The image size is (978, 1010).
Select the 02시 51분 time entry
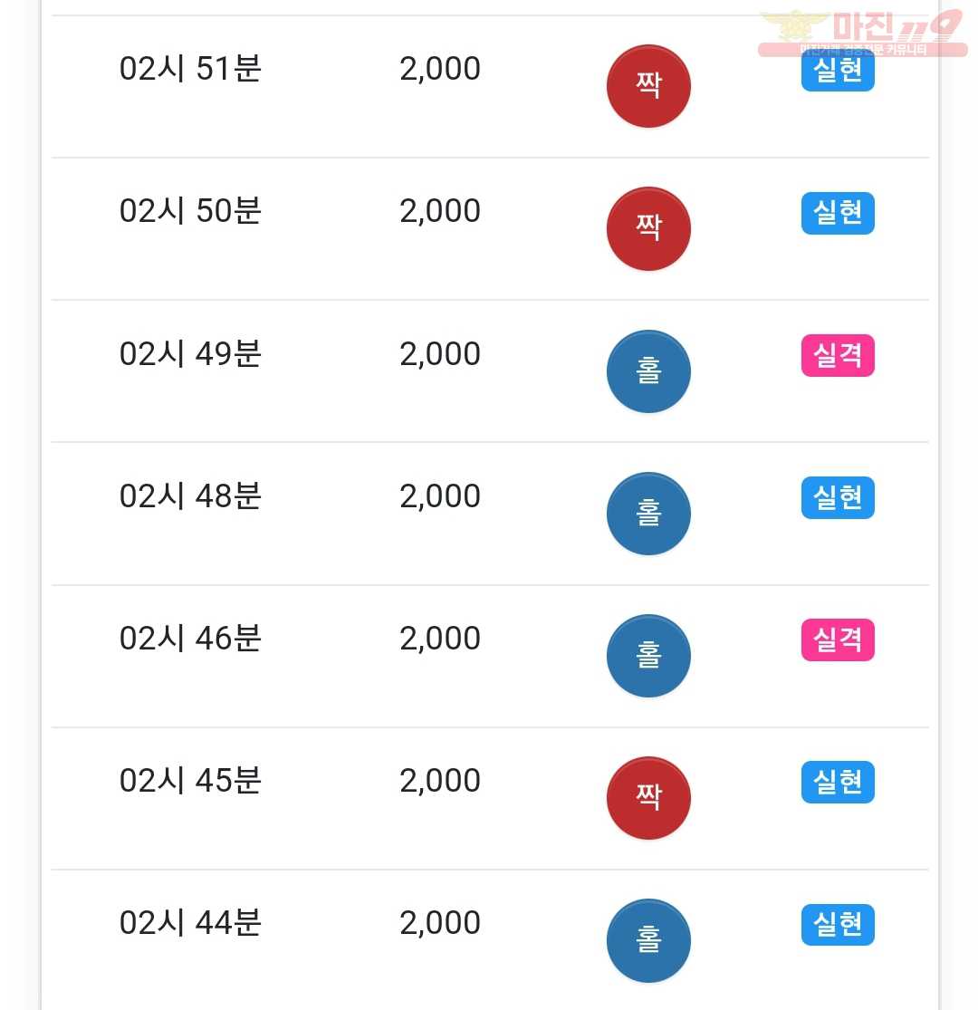(190, 68)
